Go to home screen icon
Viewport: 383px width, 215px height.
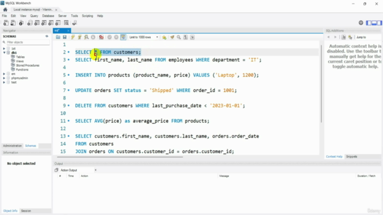pyautogui.click(x=5, y=10)
